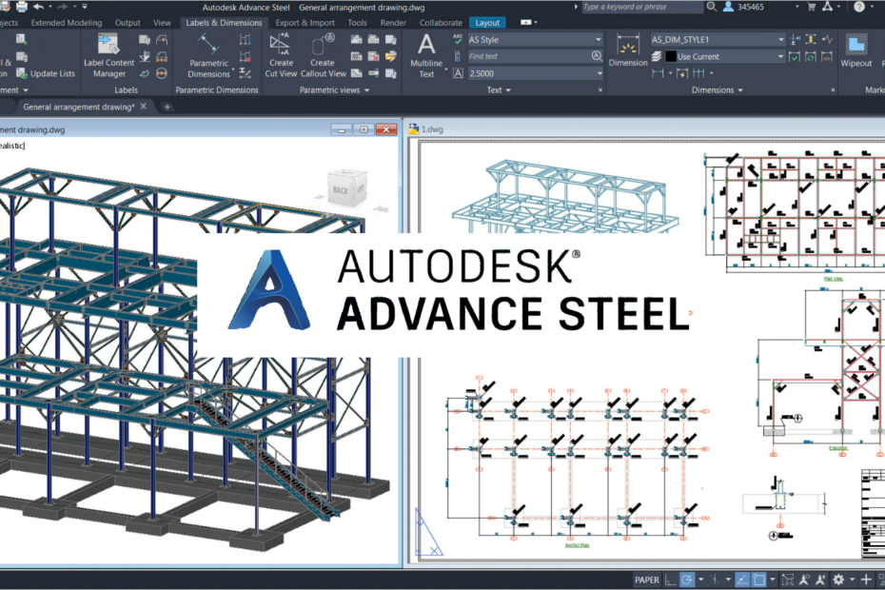Viewport: 885px width, 590px height.
Task: Click the annotation scale icon in the status bar
Action: pyautogui.click(x=804, y=580)
